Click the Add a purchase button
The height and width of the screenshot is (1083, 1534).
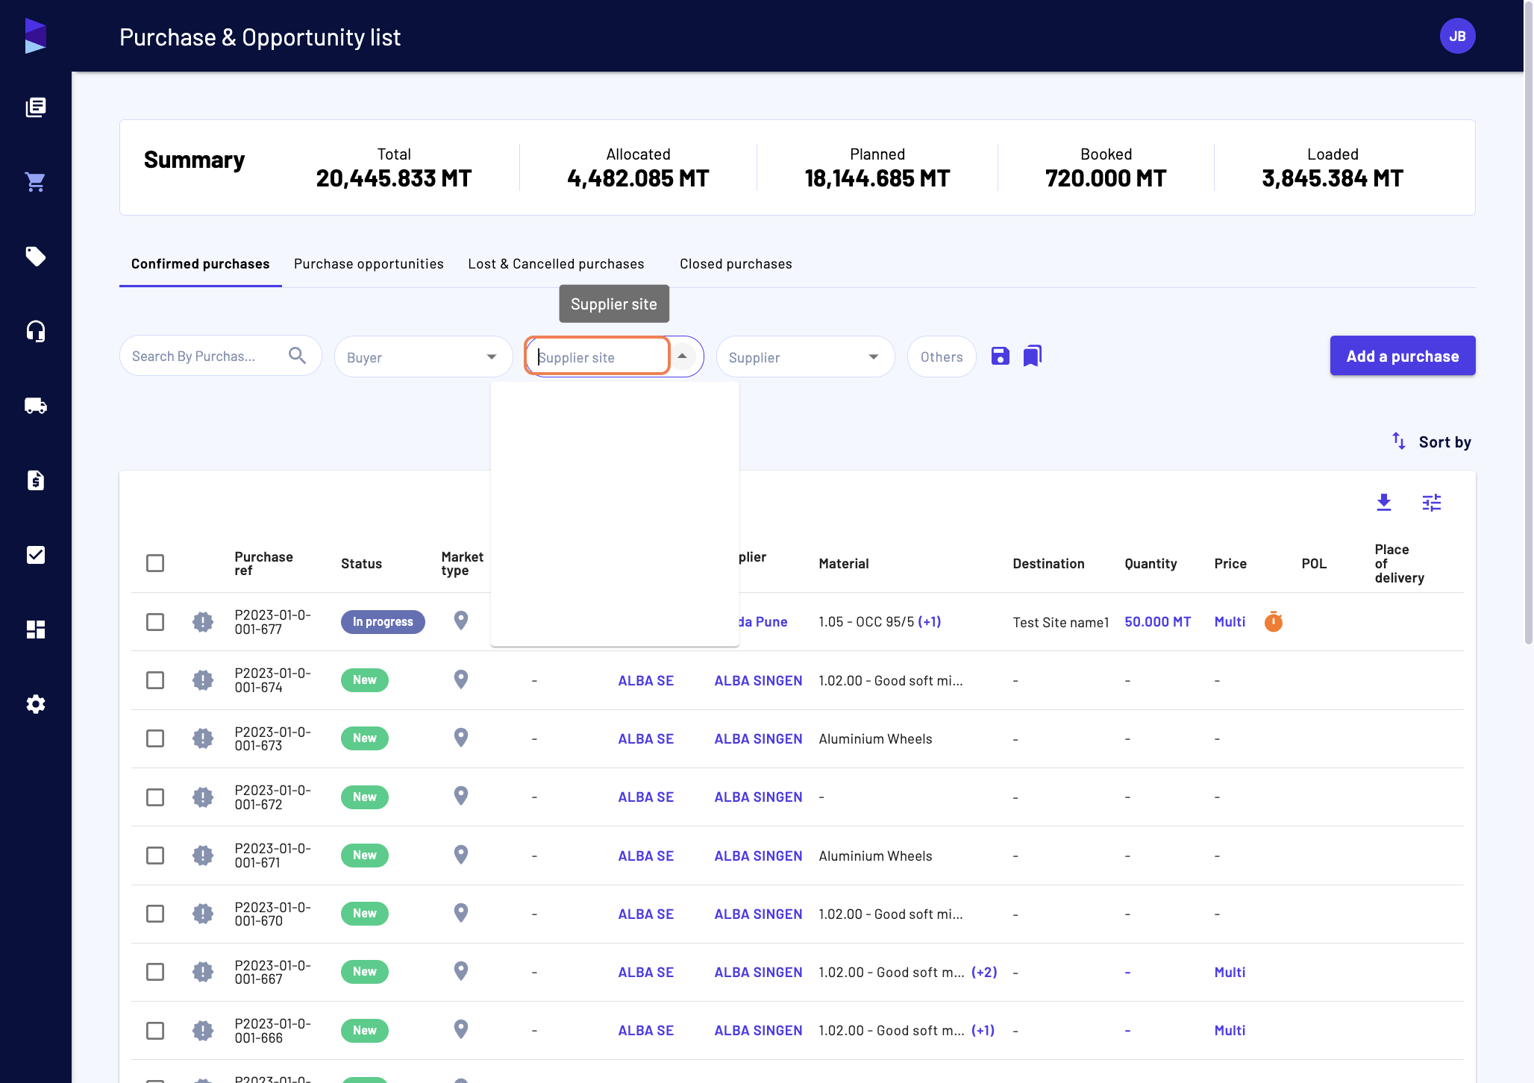coord(1403,356)
